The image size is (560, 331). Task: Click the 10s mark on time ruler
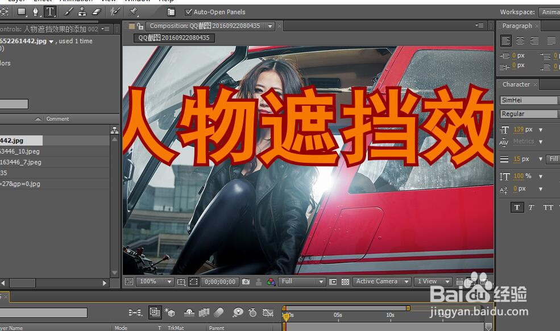click(391, 315)
